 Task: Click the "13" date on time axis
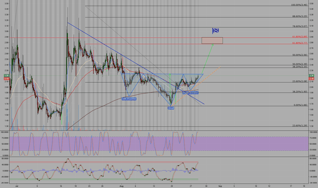[x=154, y=186]
